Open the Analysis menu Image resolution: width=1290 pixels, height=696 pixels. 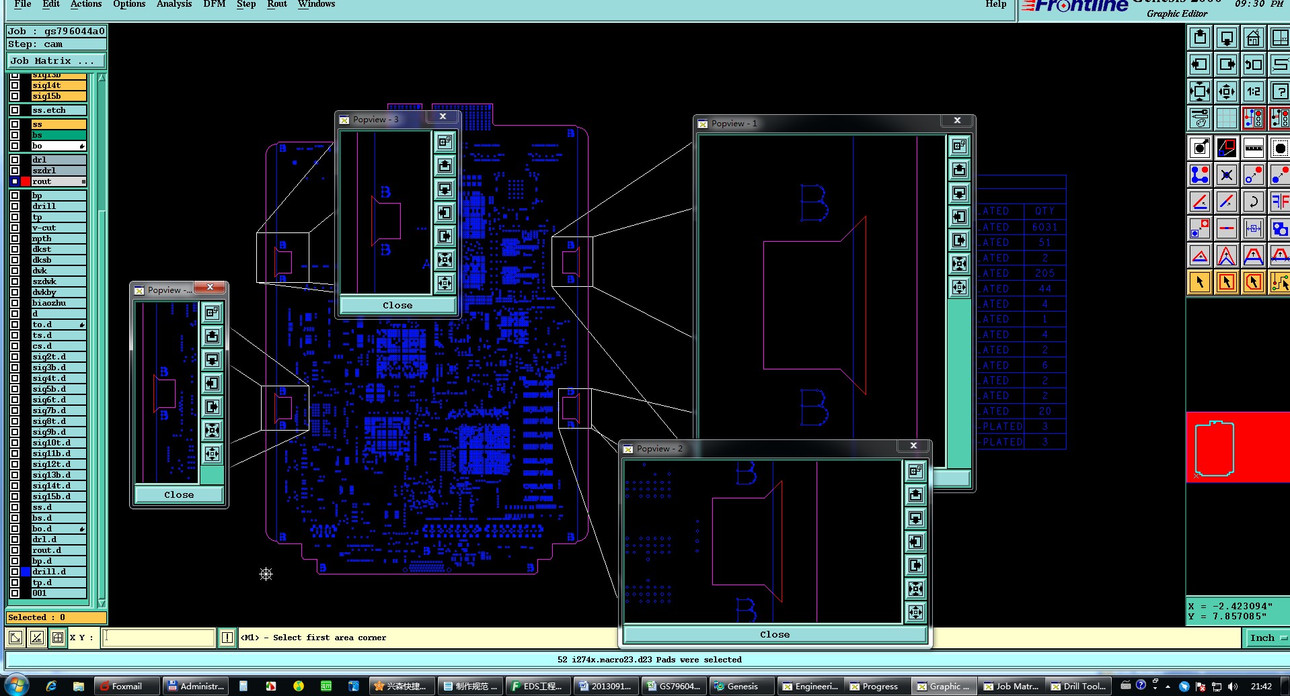pos(174,4)
